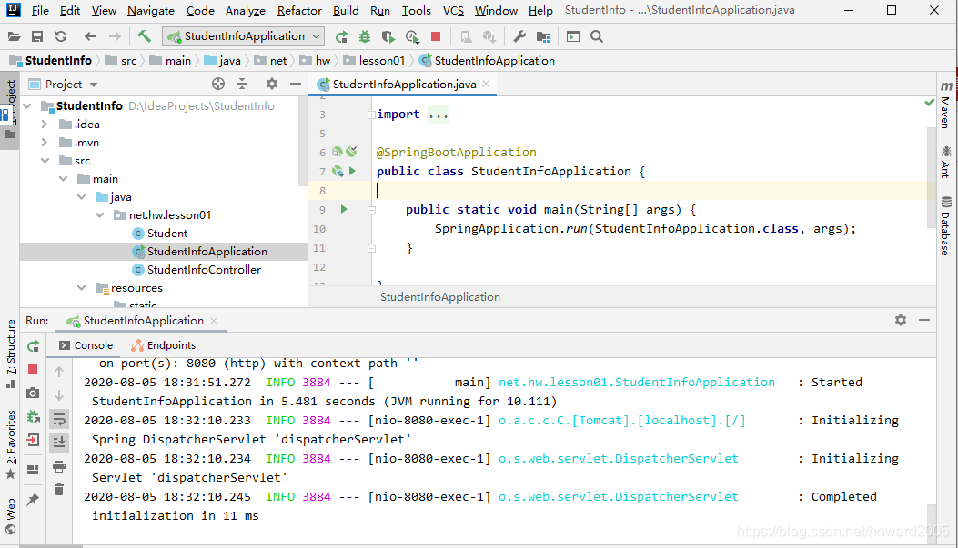Open the Refactor menu
The width and height of the screenshot is (958, 548).
(x=299, y=11)
